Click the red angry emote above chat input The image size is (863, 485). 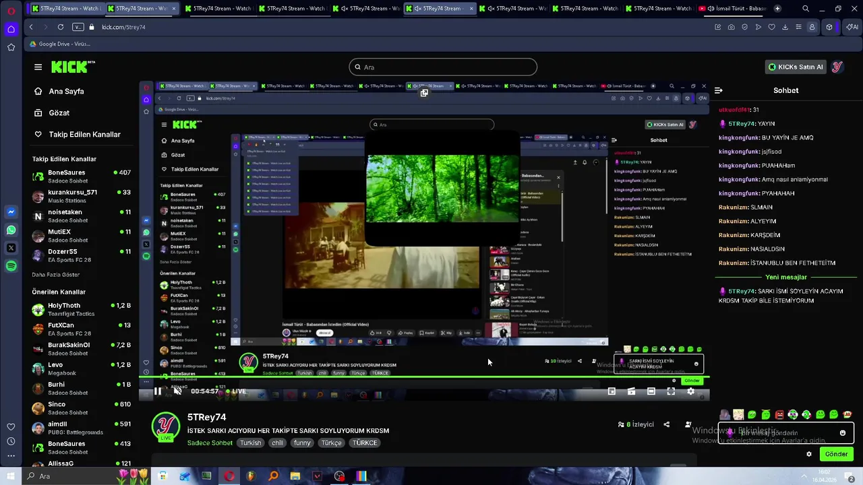click(x=779, y=414)
